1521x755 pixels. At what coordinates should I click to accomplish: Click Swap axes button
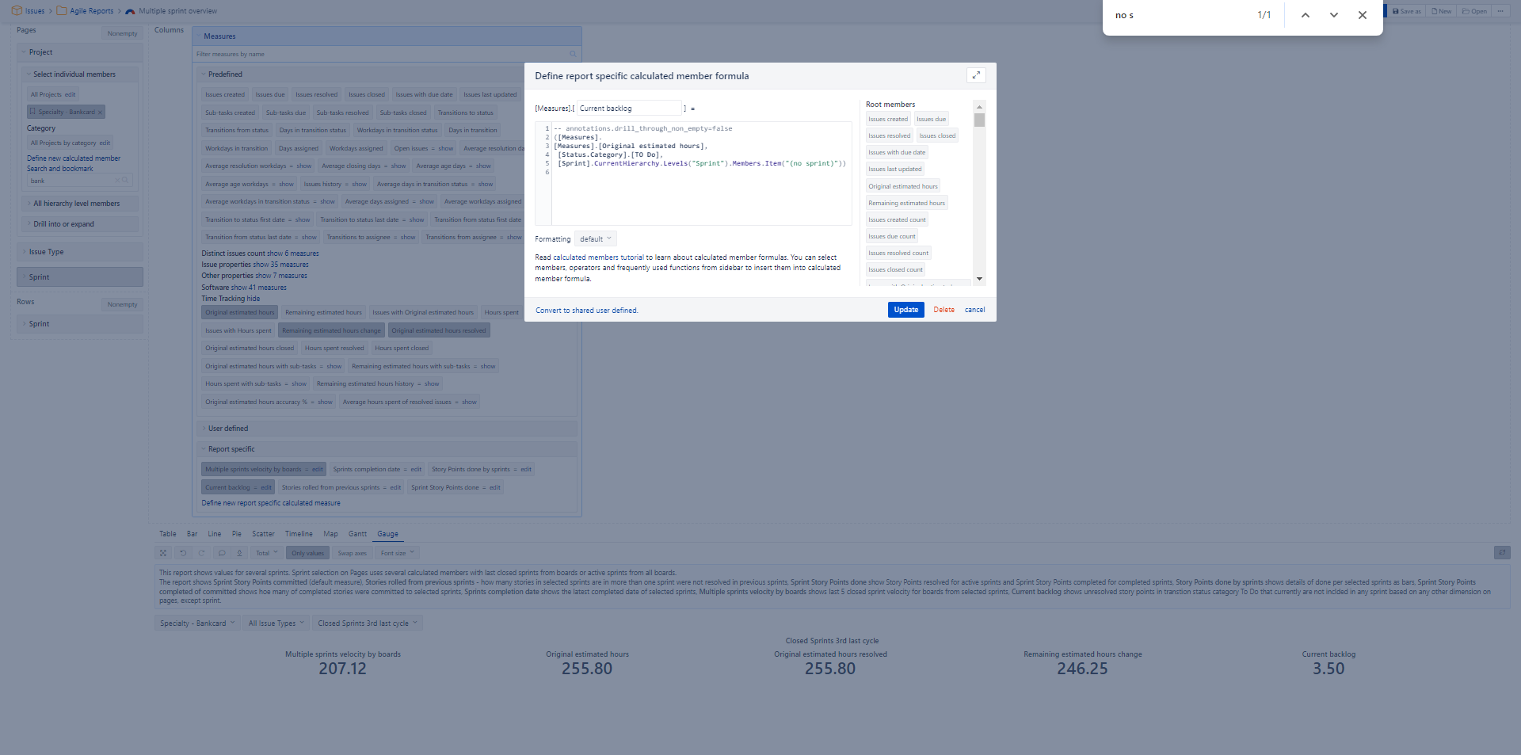click(352, 553)
